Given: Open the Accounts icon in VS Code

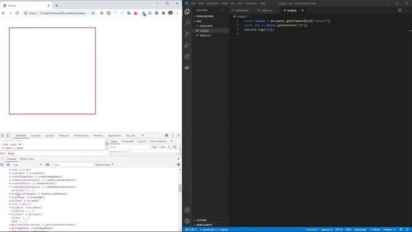Looking at the screenshot, I should point(187,210).
